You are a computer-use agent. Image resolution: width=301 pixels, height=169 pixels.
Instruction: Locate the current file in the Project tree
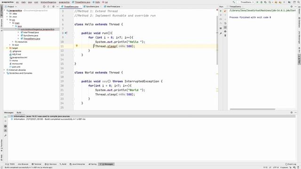tap(44, 7)
